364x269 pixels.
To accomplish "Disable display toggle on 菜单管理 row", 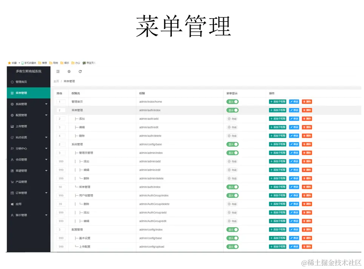I will tap(233, 110).
